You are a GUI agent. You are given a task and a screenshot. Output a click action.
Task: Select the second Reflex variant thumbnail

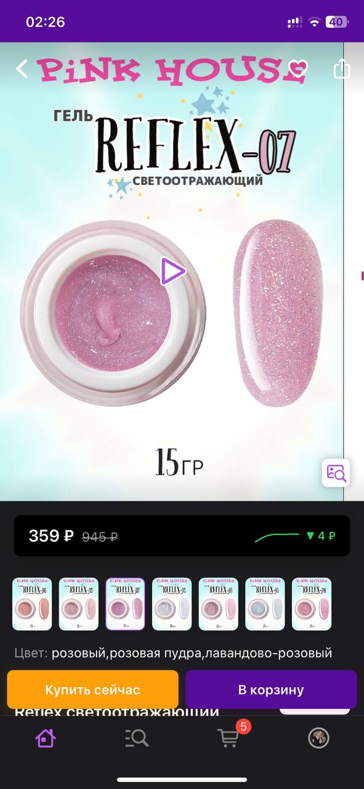(79, 604)
